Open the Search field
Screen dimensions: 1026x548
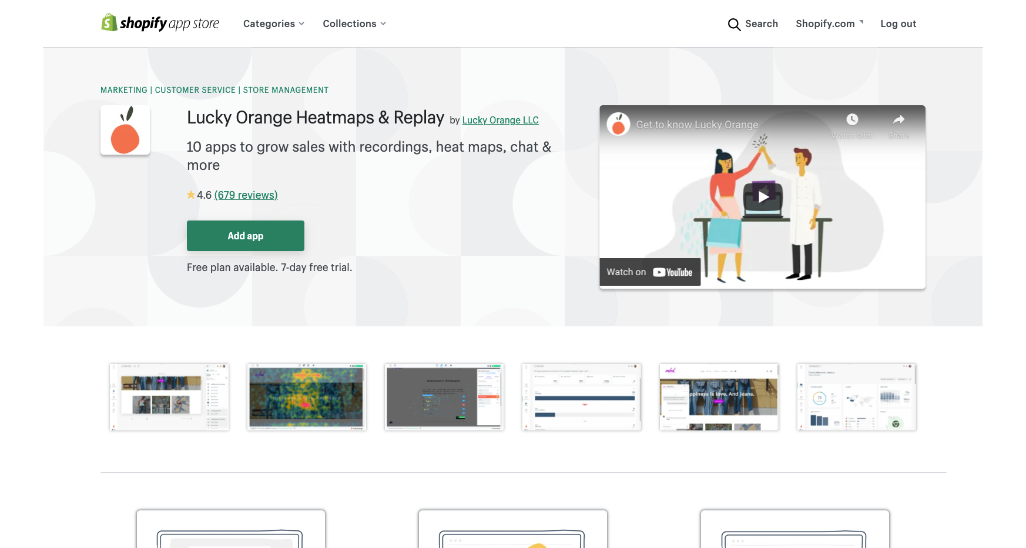753,24
